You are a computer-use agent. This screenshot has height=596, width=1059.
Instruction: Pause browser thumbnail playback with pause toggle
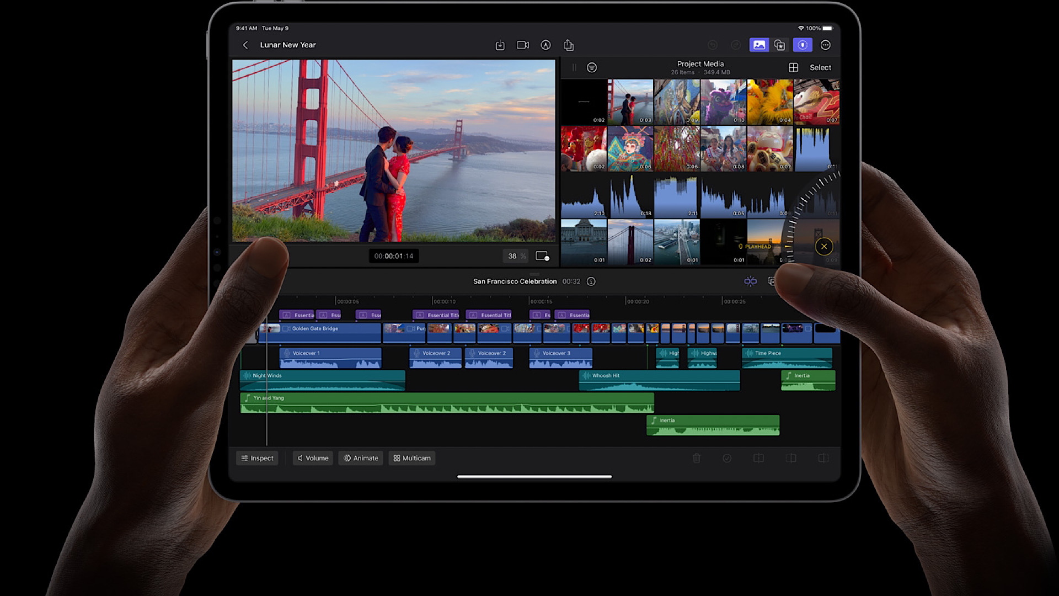574,67
